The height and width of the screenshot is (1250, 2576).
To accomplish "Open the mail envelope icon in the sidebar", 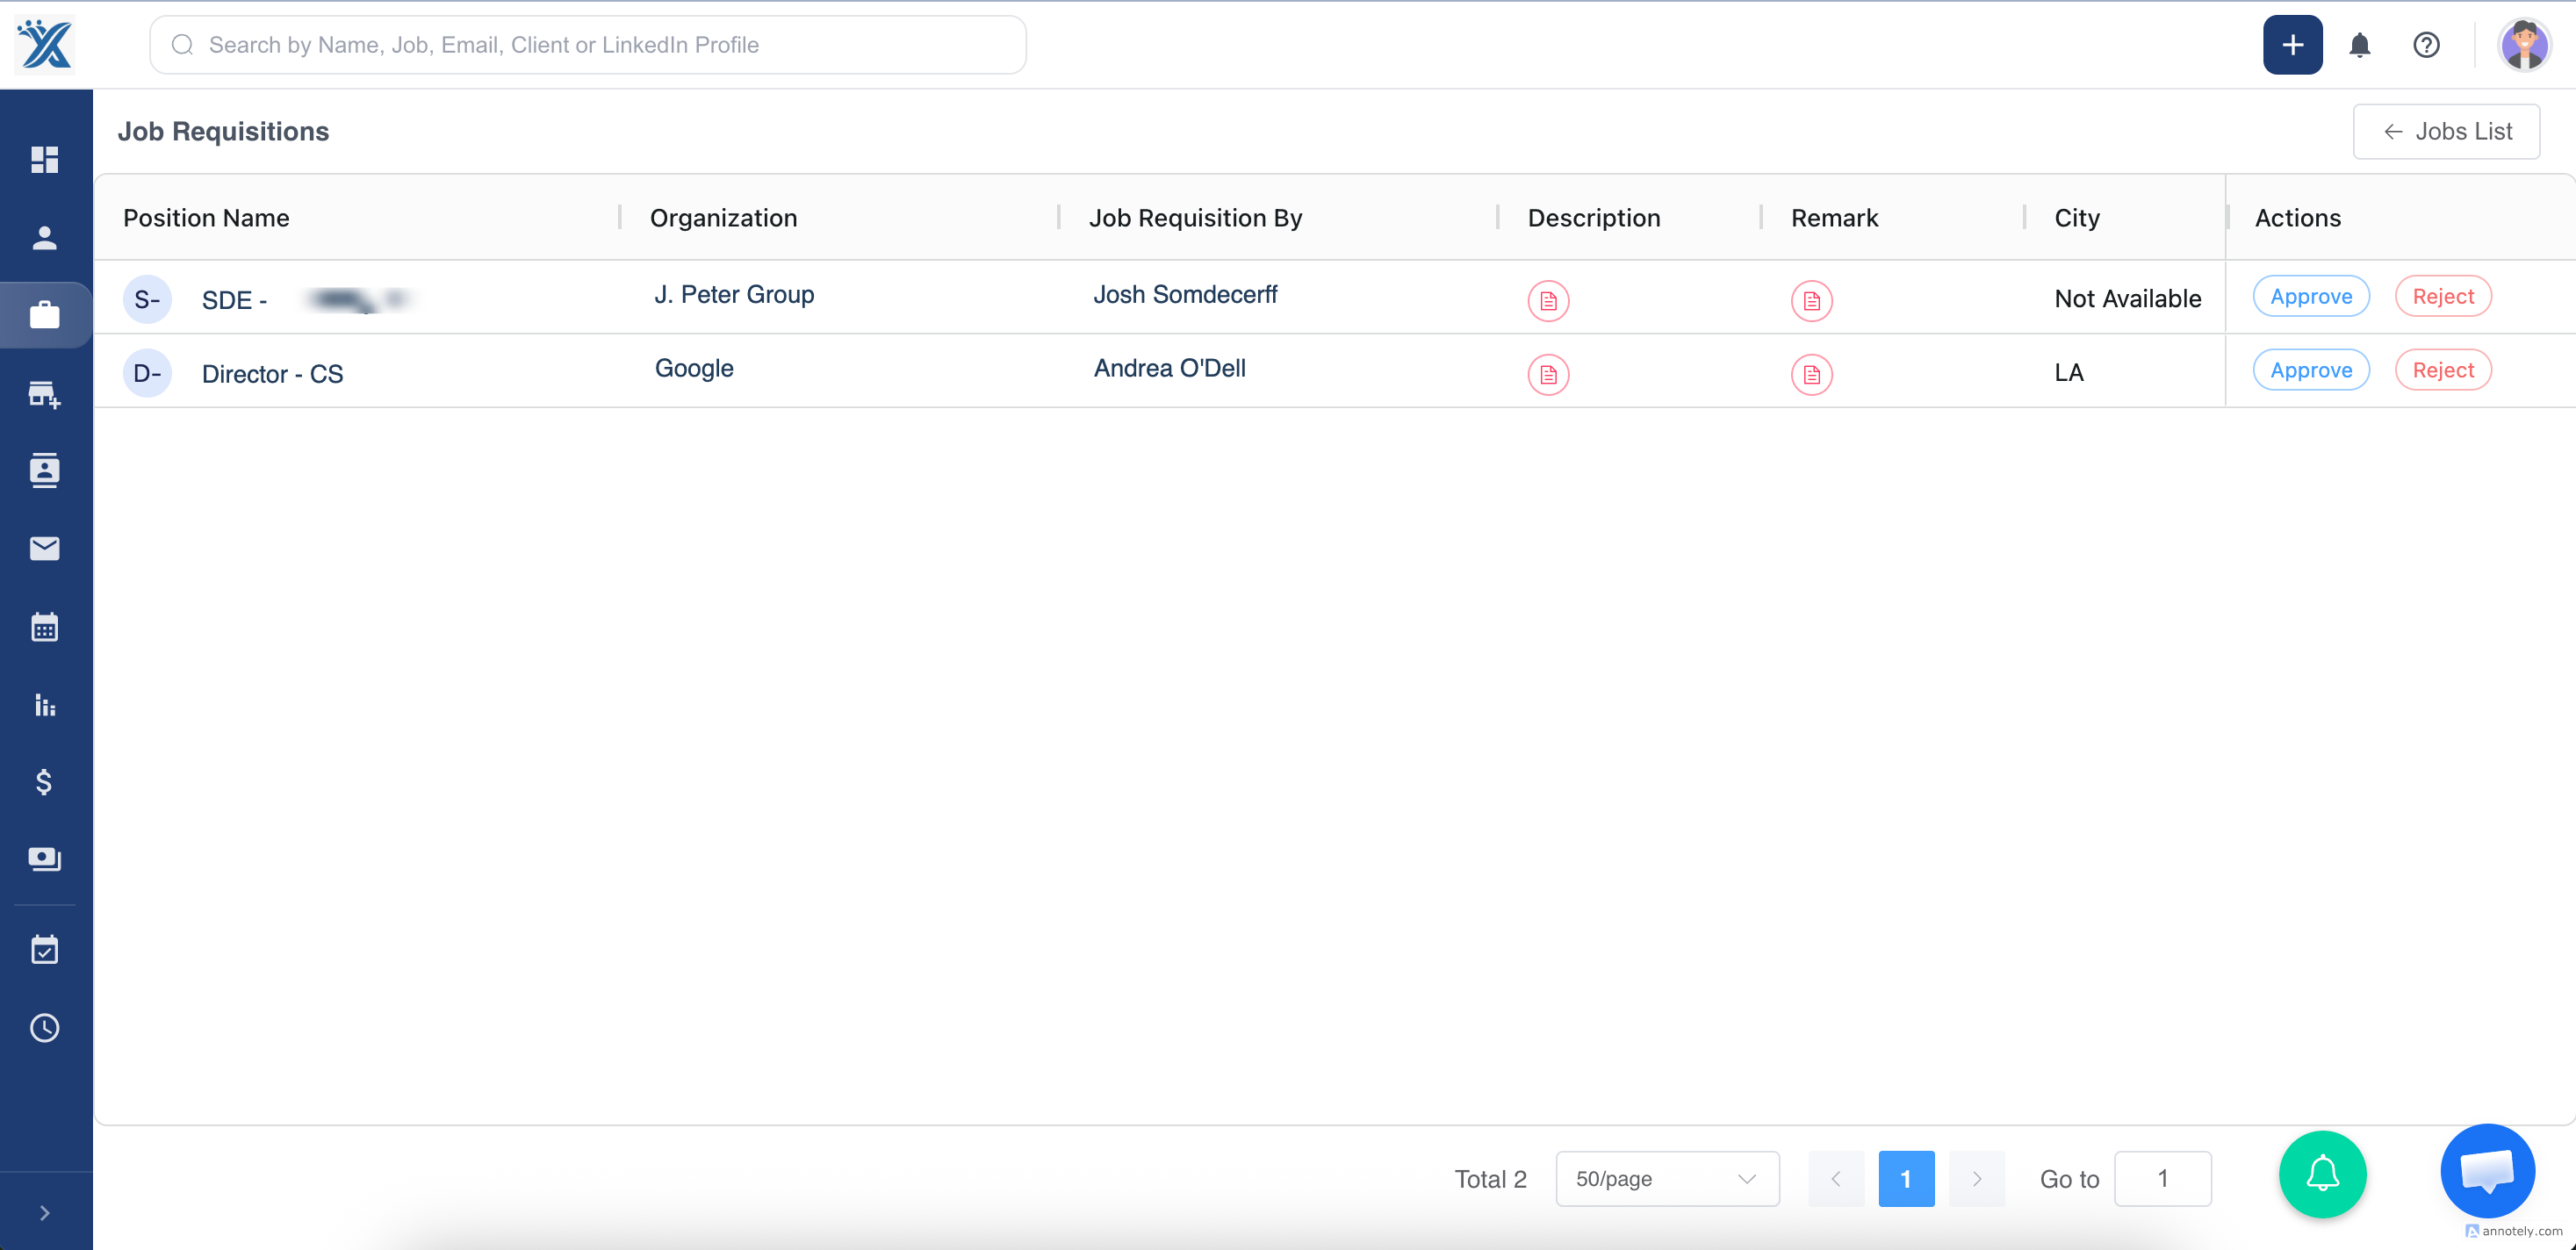I will pos(45,548).
